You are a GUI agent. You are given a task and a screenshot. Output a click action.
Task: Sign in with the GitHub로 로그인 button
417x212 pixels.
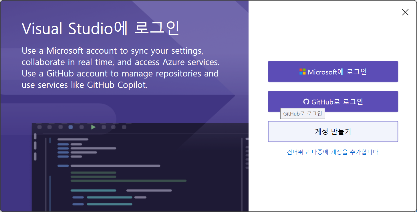(333, 102)
